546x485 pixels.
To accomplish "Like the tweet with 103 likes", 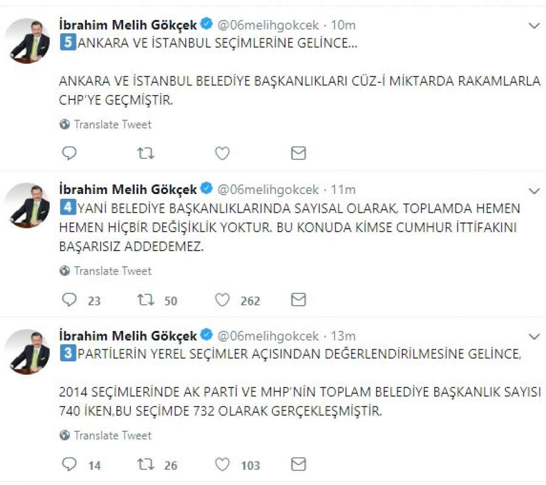I will [223, 465].
